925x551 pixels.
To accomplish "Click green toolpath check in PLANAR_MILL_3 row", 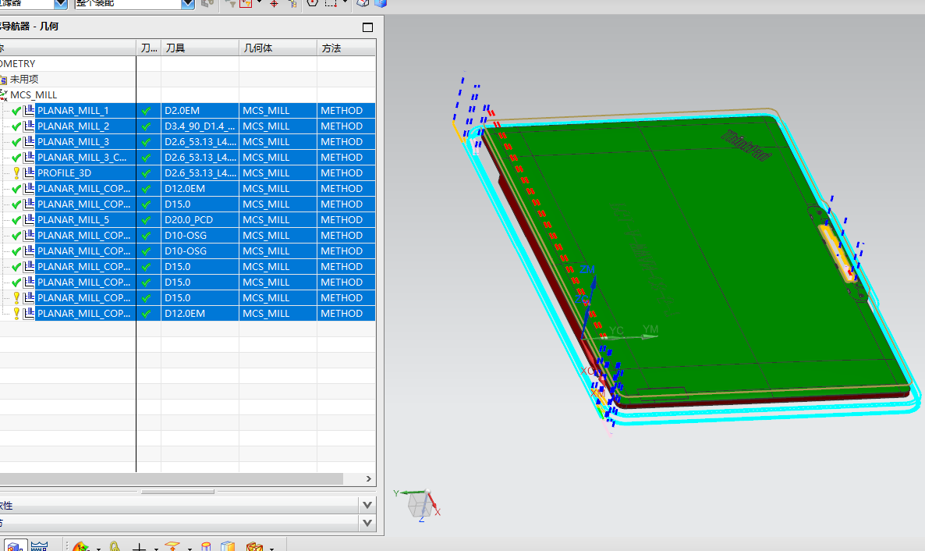I will [147, 142].
